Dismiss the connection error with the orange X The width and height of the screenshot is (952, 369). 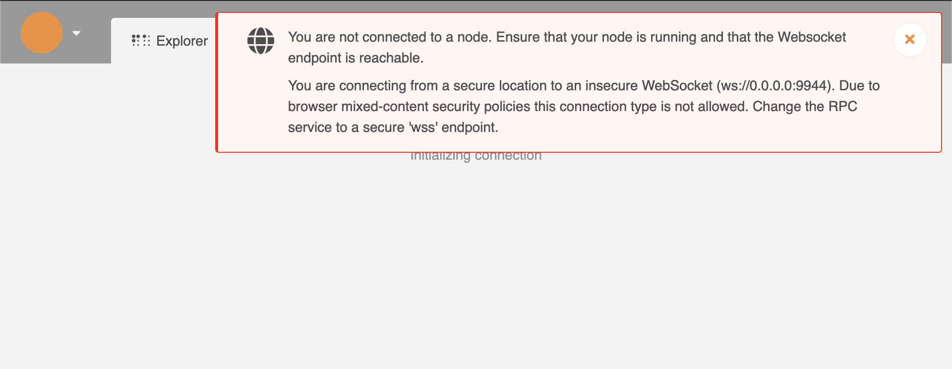tap(910, 40)
